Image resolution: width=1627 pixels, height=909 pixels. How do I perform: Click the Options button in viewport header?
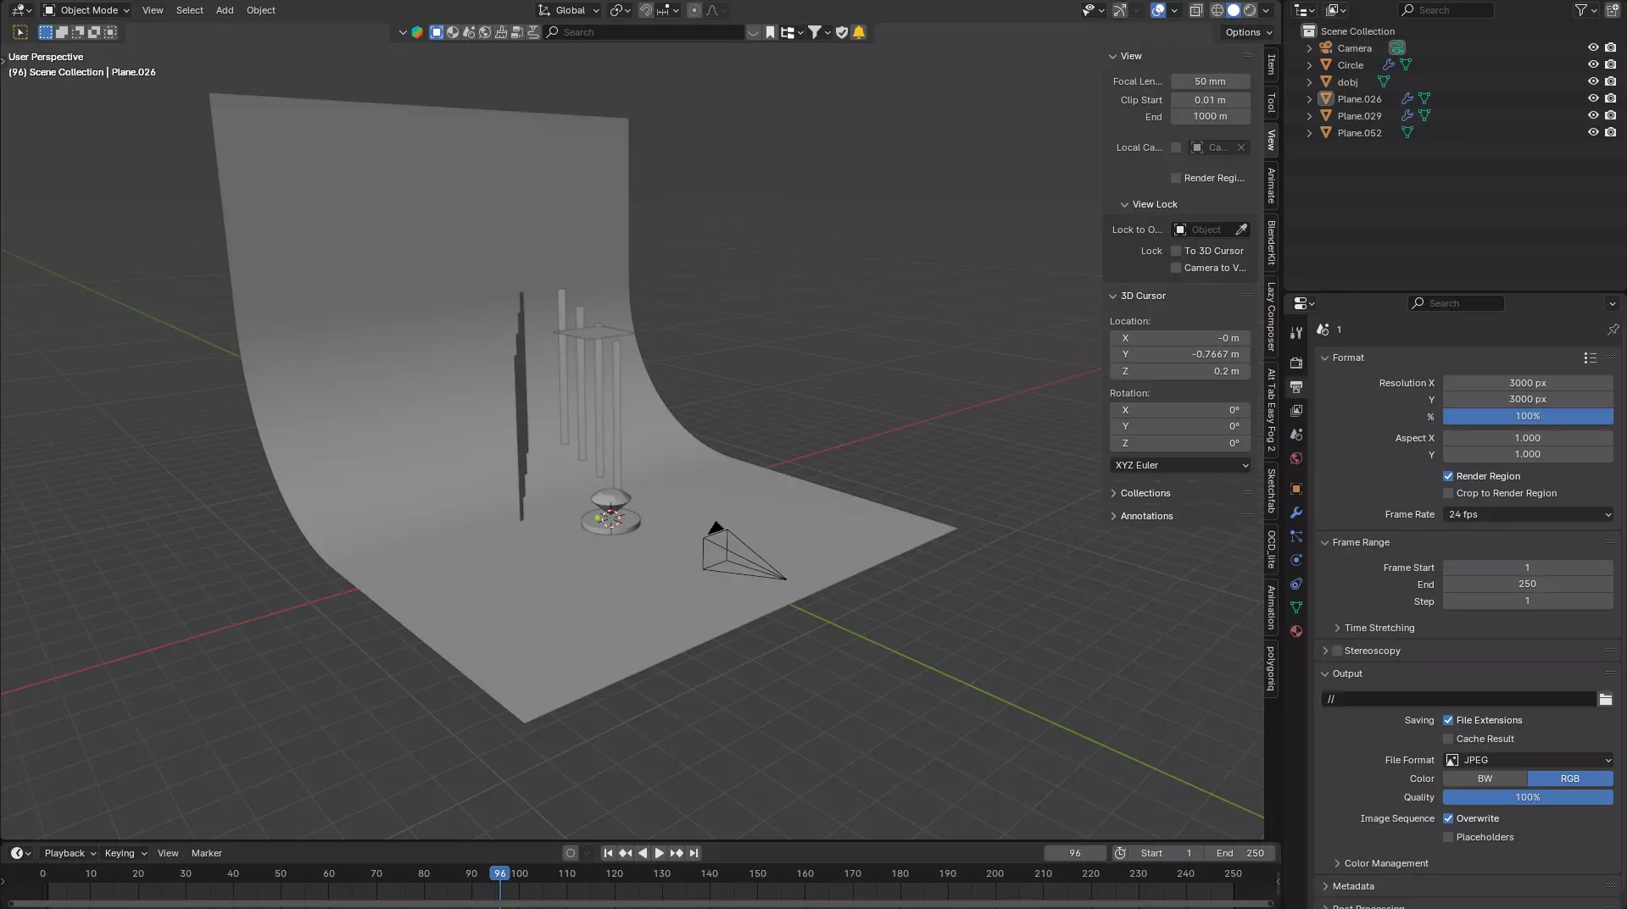[x=1248, y=32]
